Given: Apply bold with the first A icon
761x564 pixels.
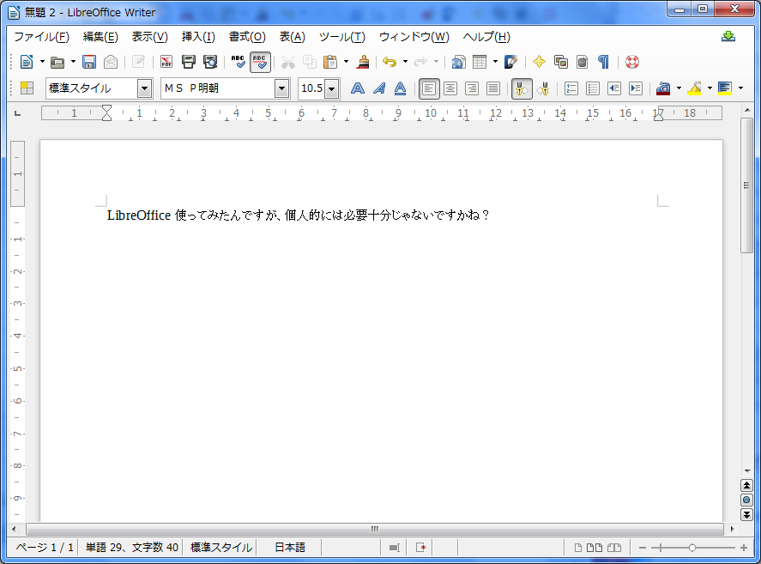Looking at the screenshot, I should click(358, 88).
